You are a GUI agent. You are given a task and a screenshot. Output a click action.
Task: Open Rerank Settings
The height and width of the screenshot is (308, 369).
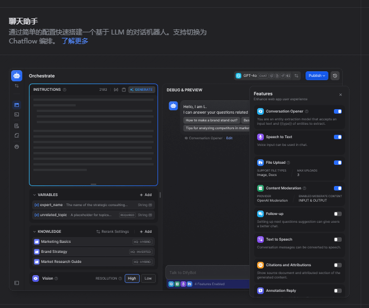click(x=113, y=232)
